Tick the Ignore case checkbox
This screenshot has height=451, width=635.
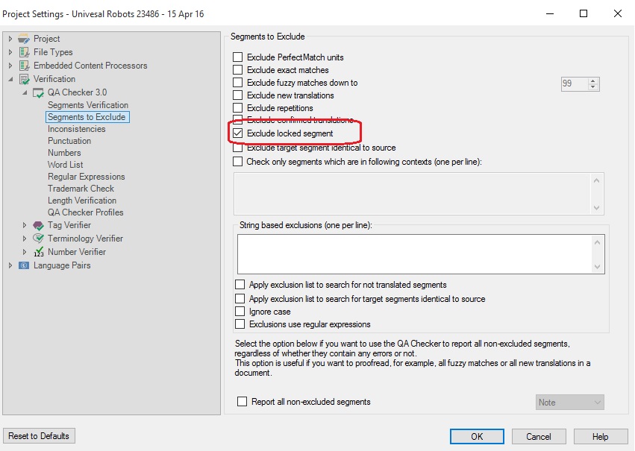[x=240, y=312]
